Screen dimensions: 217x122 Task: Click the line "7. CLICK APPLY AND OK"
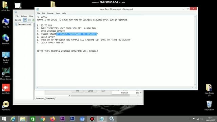[50, 43]
